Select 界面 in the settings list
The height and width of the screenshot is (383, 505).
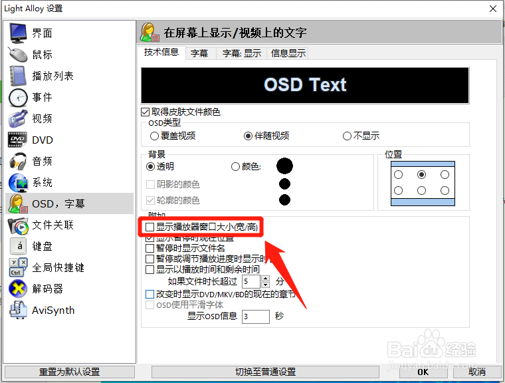tap(42, 33)
